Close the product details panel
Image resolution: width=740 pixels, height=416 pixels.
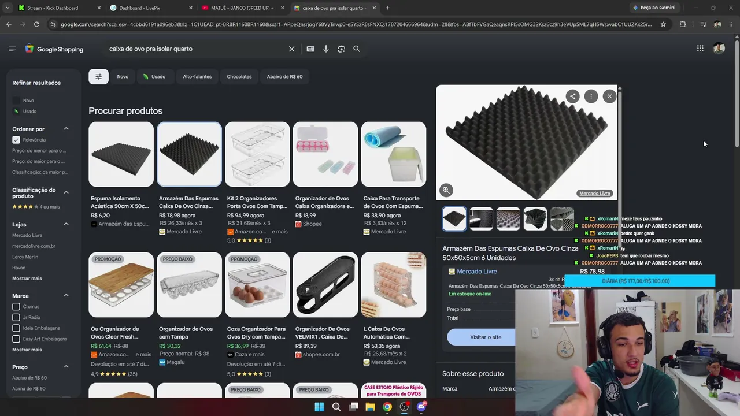(609, 96)
